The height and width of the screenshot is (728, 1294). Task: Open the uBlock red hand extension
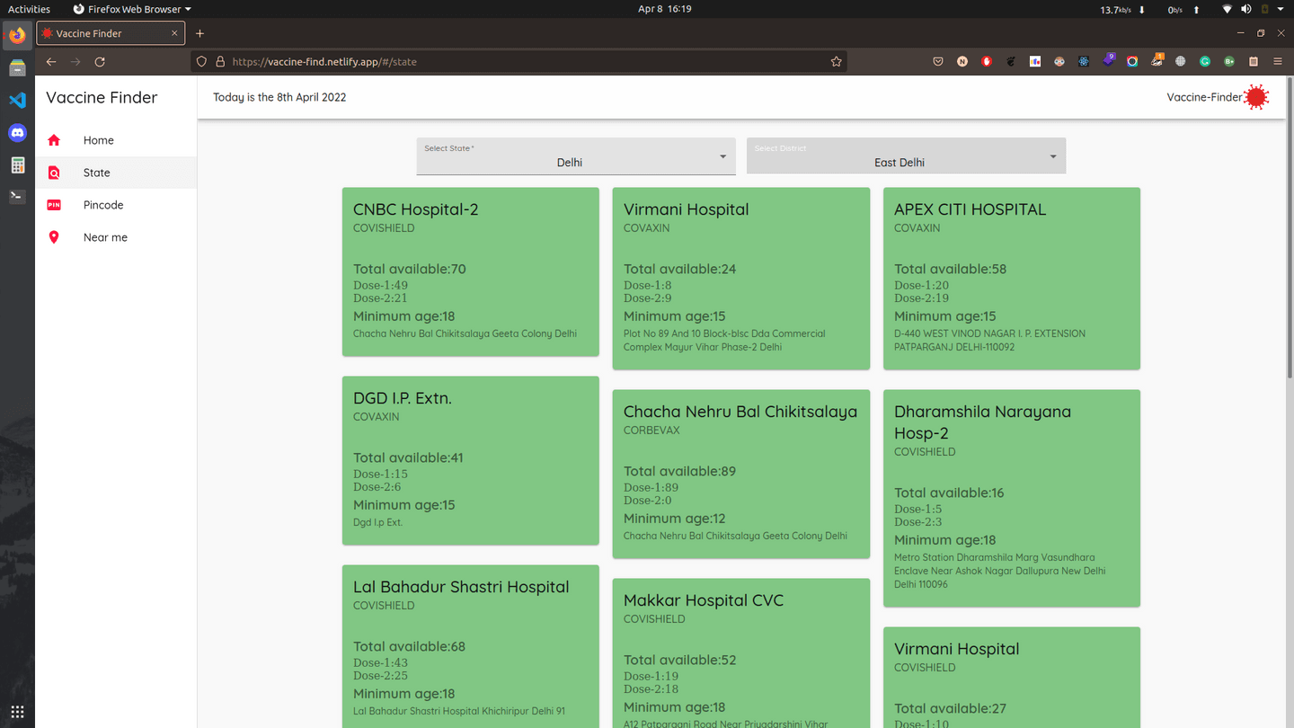[x=987, y=62]
